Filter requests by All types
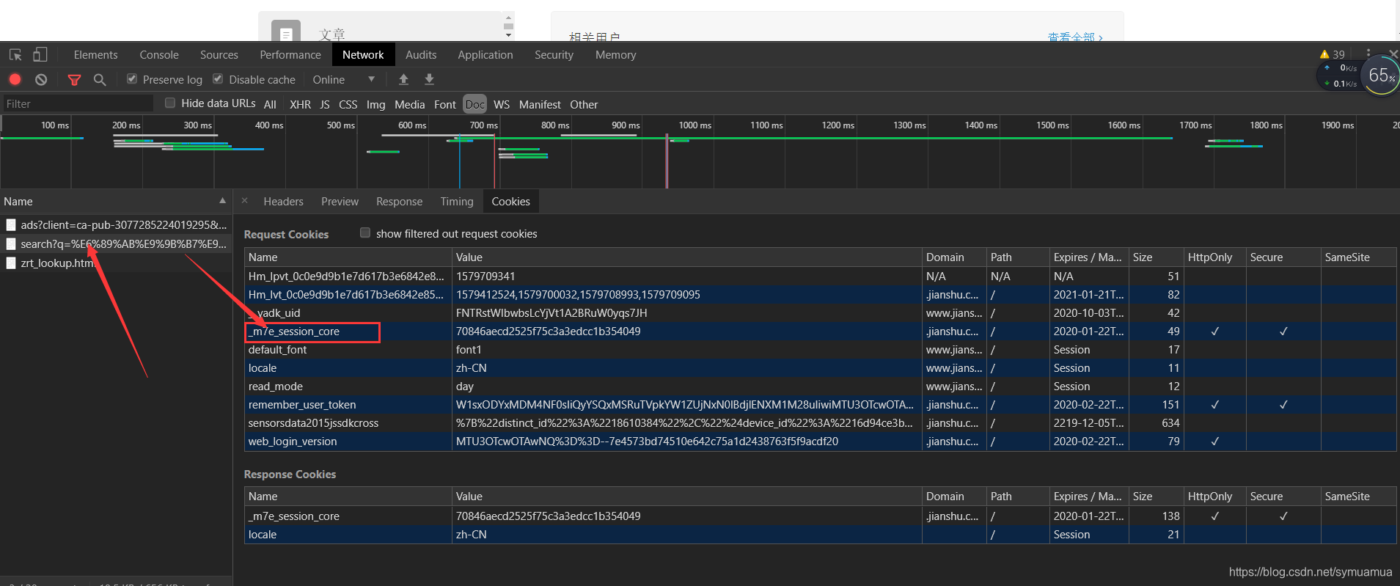This screenshot has width=1400, height=586. pos(270,104)
